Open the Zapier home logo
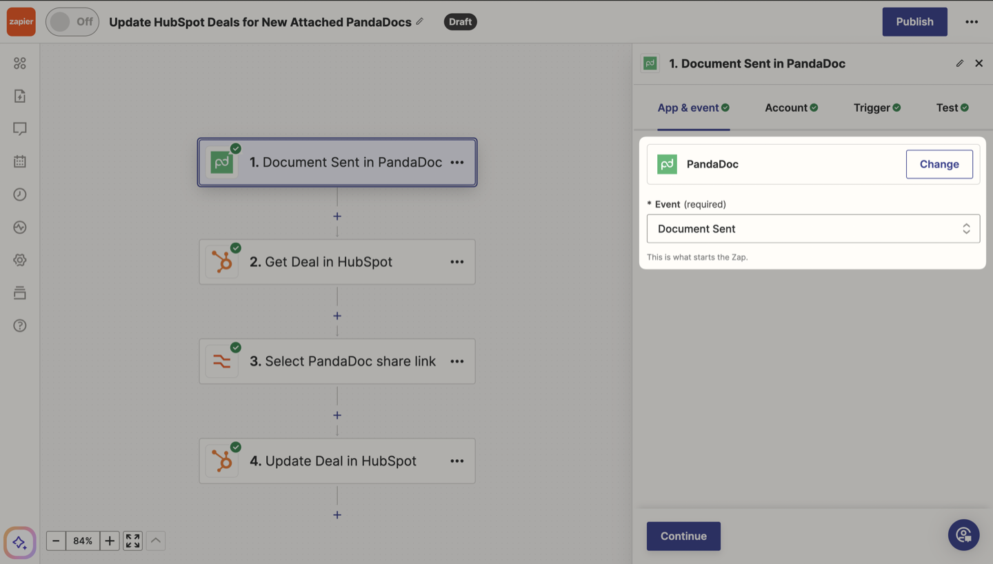 (x=21, y=22)
